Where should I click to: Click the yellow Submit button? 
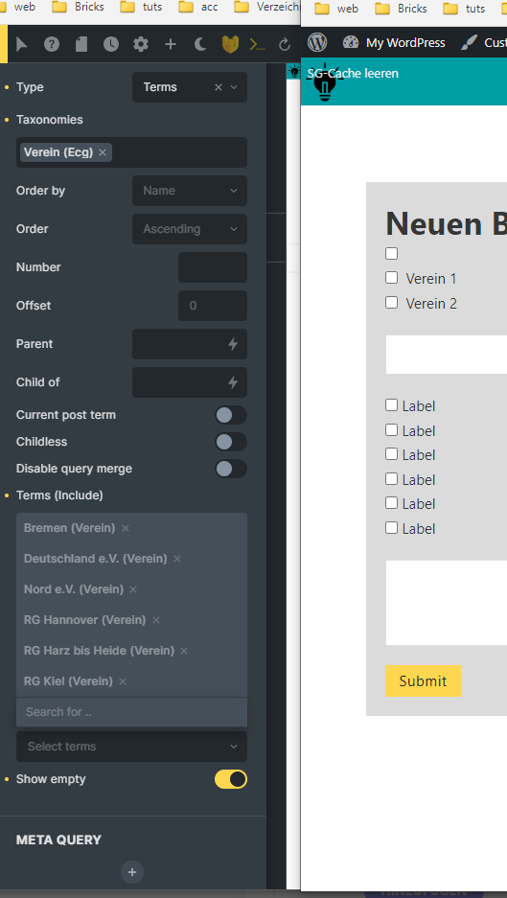423,681
